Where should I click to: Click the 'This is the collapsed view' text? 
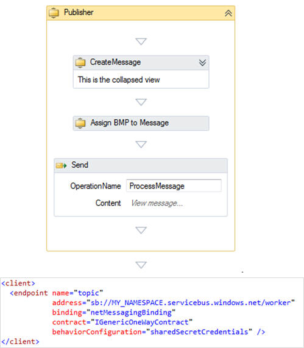pyautogui.click(x=119, y=80)
